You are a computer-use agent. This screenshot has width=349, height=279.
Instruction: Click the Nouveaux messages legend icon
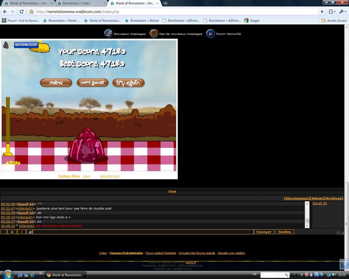click(108, 34)
